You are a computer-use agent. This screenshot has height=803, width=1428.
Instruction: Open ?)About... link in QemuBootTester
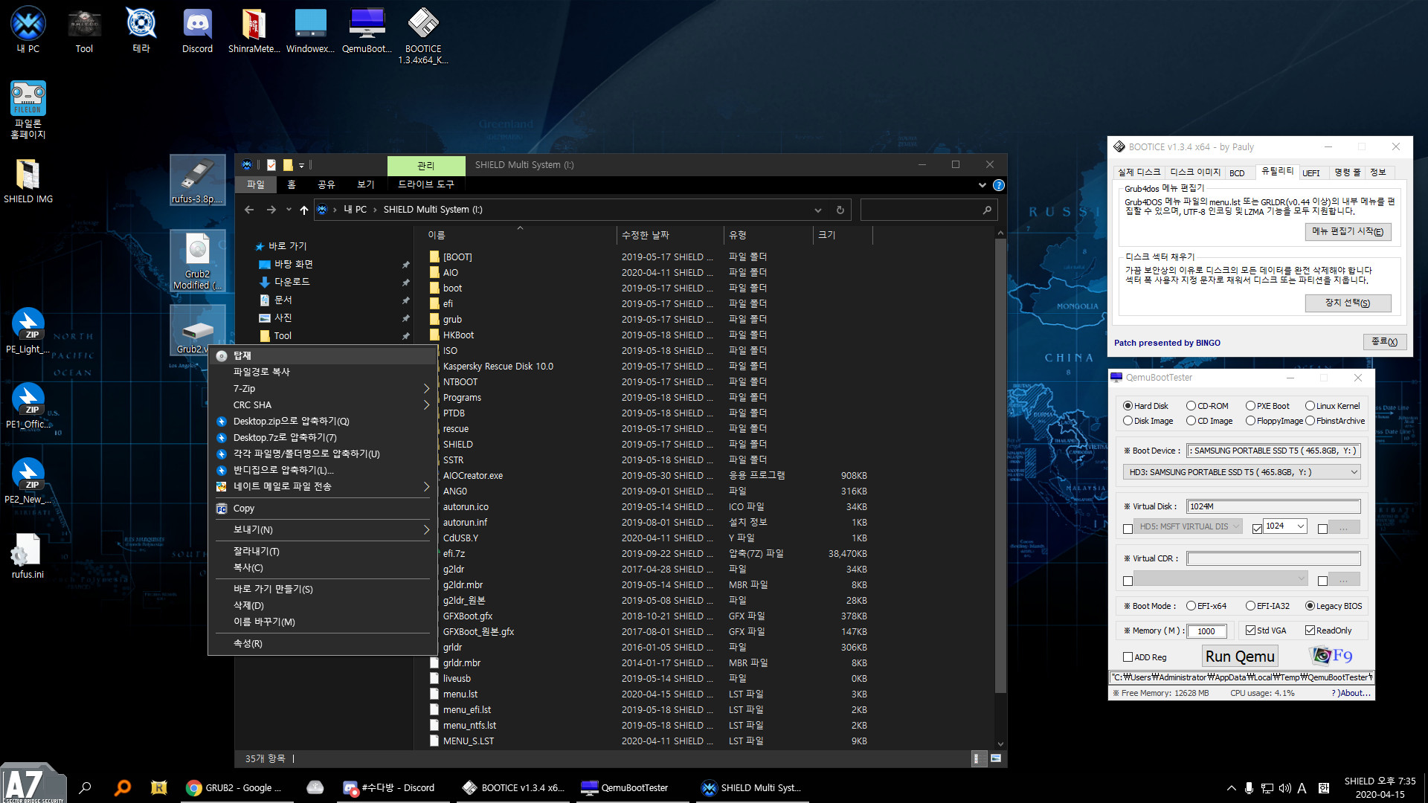1351,693
